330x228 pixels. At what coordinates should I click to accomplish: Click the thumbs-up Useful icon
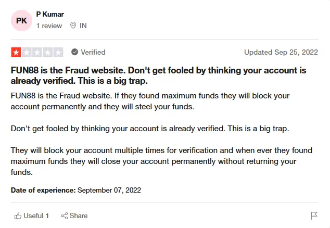[x=18, y=216]
